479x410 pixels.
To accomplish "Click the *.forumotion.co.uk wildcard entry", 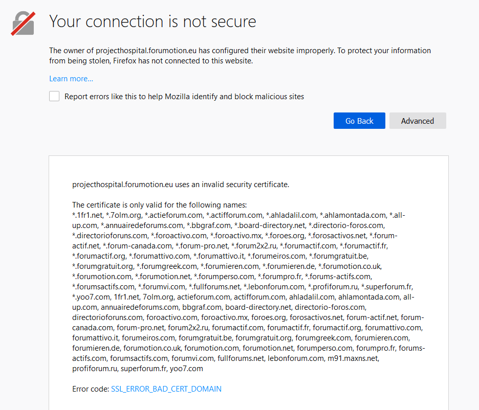I will (350, 266).
